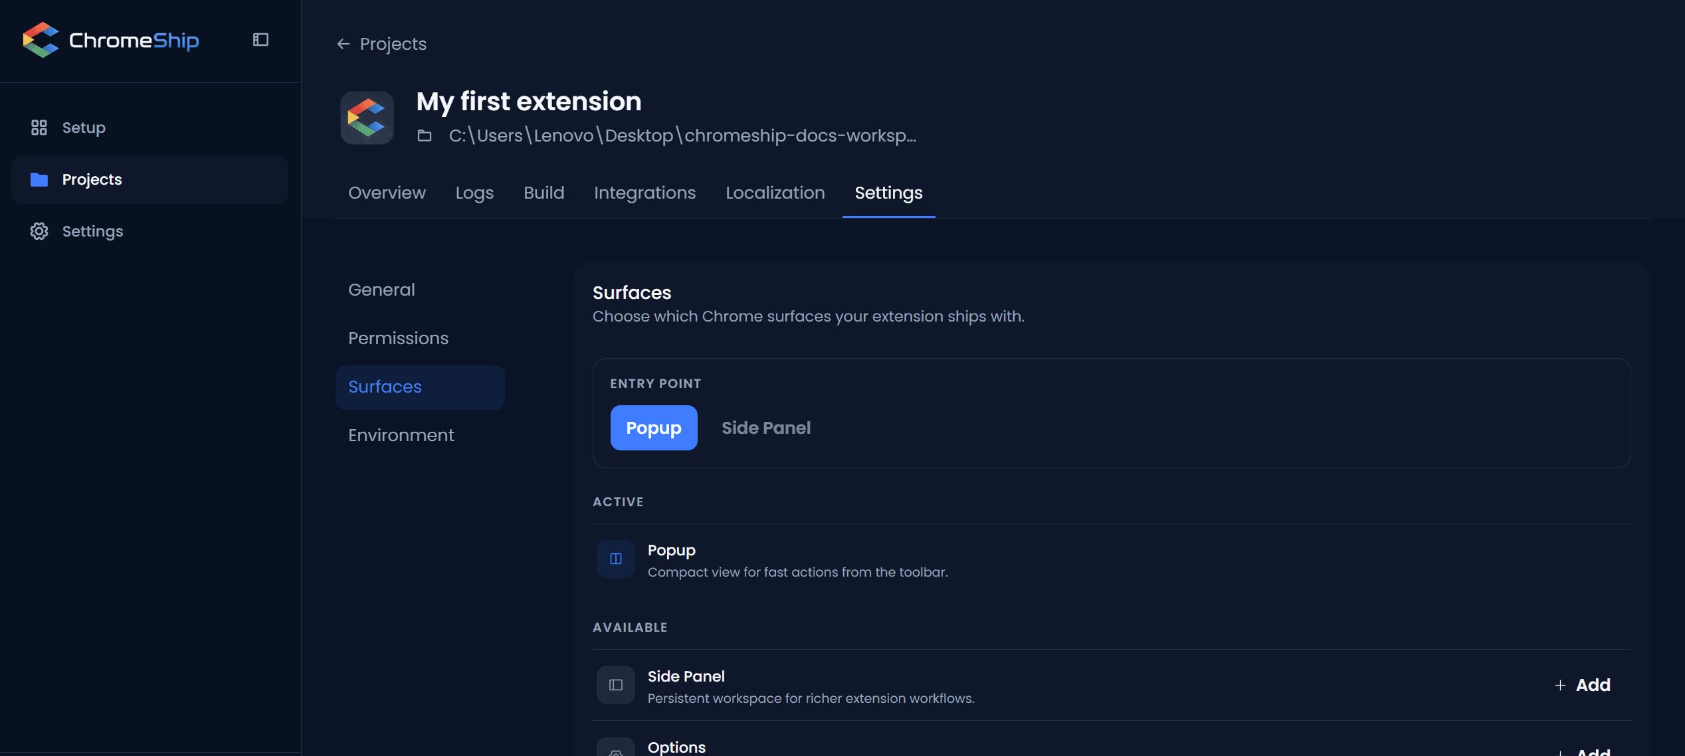Open project folder via path folder icon
The image size is (1685, 756).
pos(425,136)
